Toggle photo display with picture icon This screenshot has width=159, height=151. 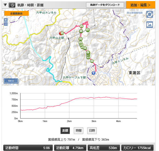tap(149, 25)
